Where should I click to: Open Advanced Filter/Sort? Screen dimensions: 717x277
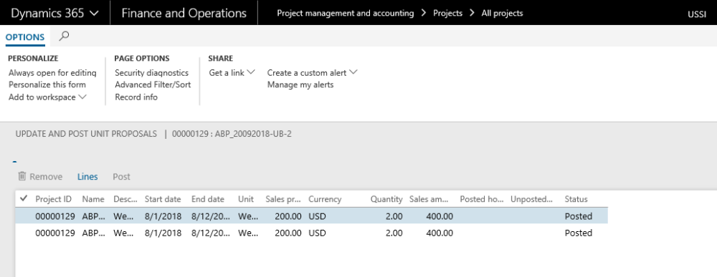153,84
